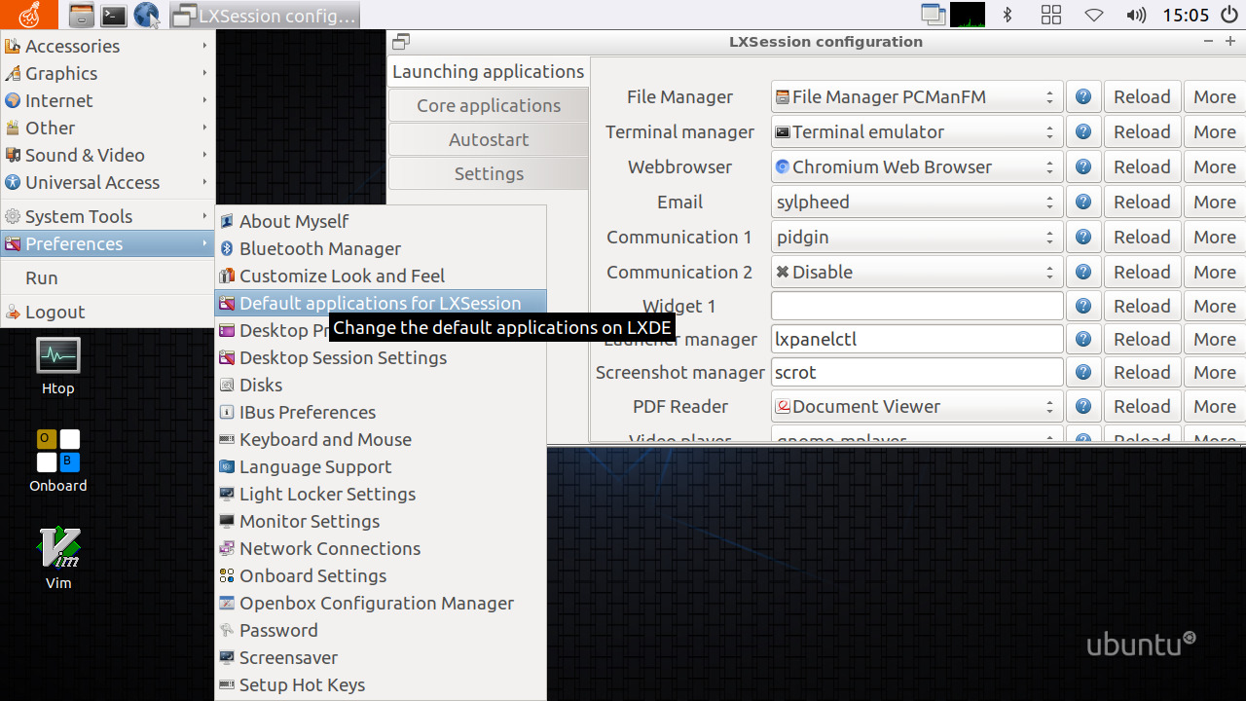This screenshot has height=701, width=1246.
Task: Open Monitor Settings entry
Action: coord(381,522)
